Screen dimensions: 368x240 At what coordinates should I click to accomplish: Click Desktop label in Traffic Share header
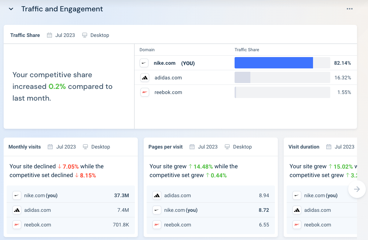coord(100,35)
